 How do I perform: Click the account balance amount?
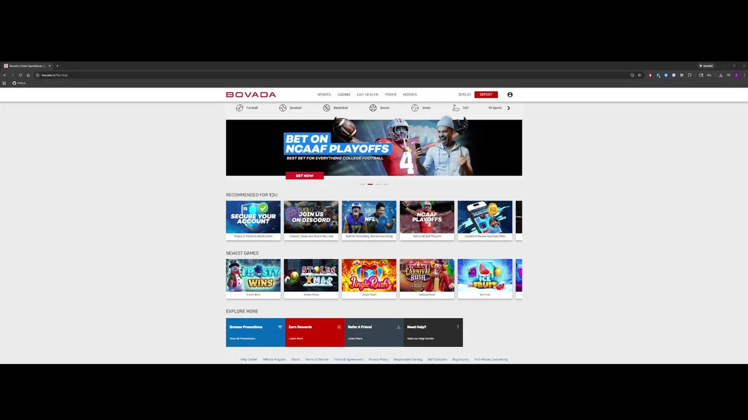point(465,94)
